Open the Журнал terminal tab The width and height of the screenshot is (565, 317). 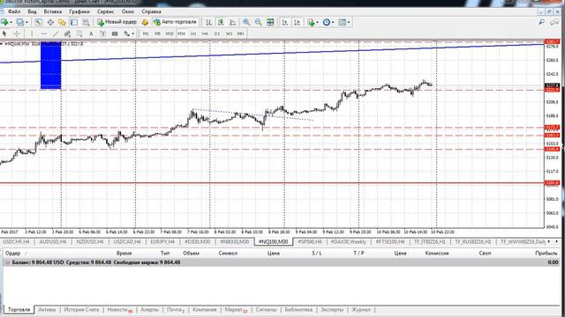click(x=361, y=309)
